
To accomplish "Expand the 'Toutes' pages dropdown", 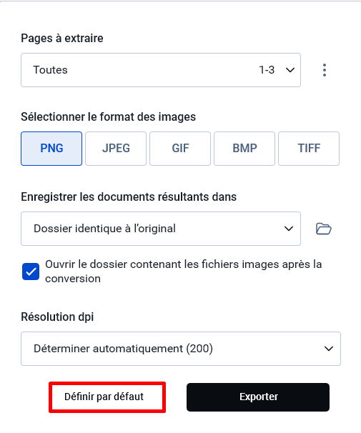I will (161, 70).
